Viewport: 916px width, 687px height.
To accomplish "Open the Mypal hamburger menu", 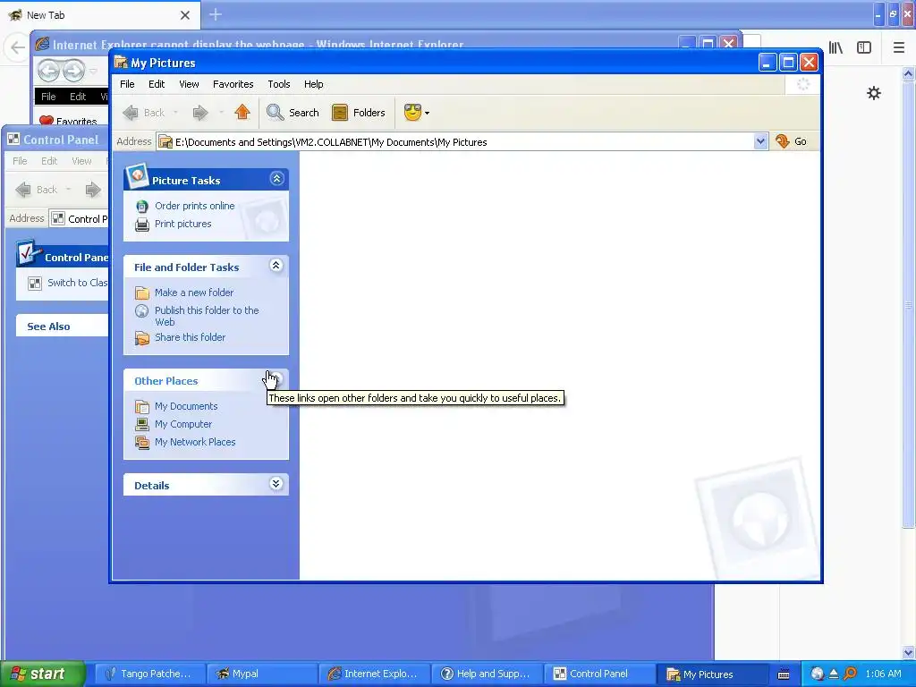I will click(898, 47).
